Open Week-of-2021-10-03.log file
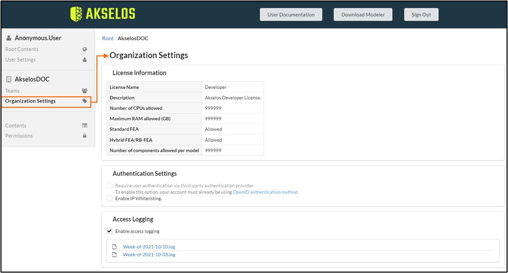Viewport: 508px width, 273px height. [x=149, y=254]
